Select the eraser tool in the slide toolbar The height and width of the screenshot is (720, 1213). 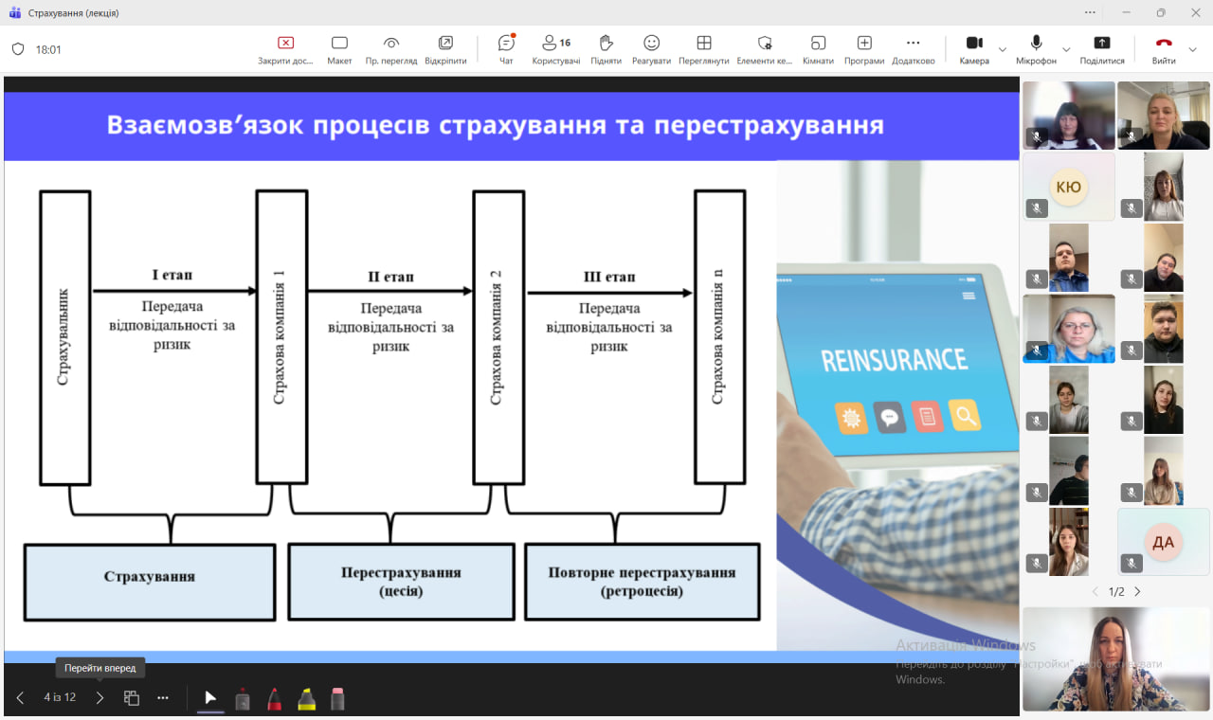click(x=337, y=698)
